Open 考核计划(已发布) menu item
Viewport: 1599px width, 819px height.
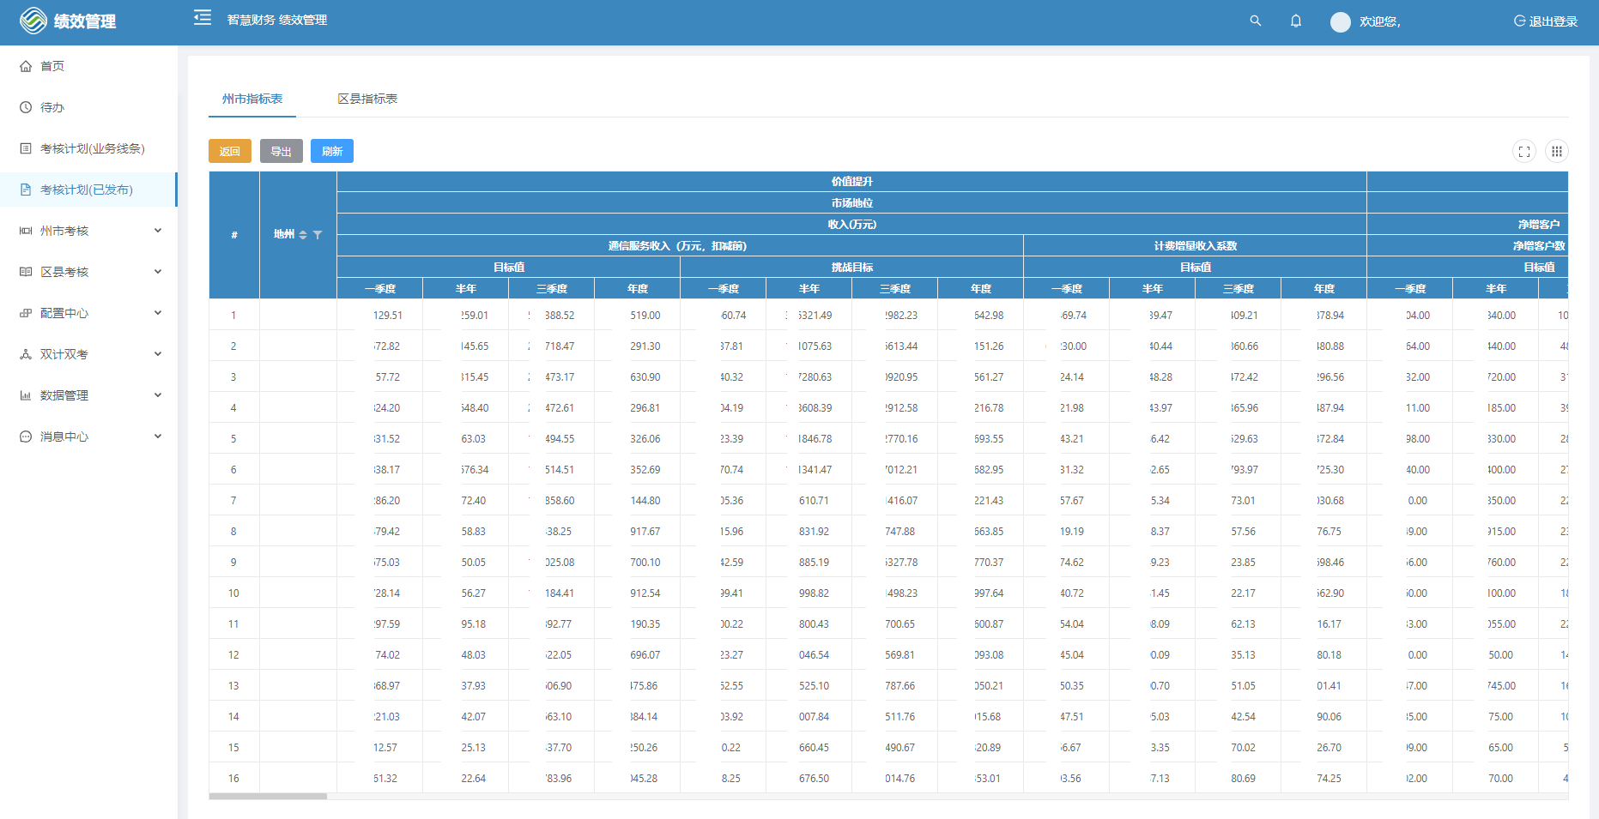[88, 190]
